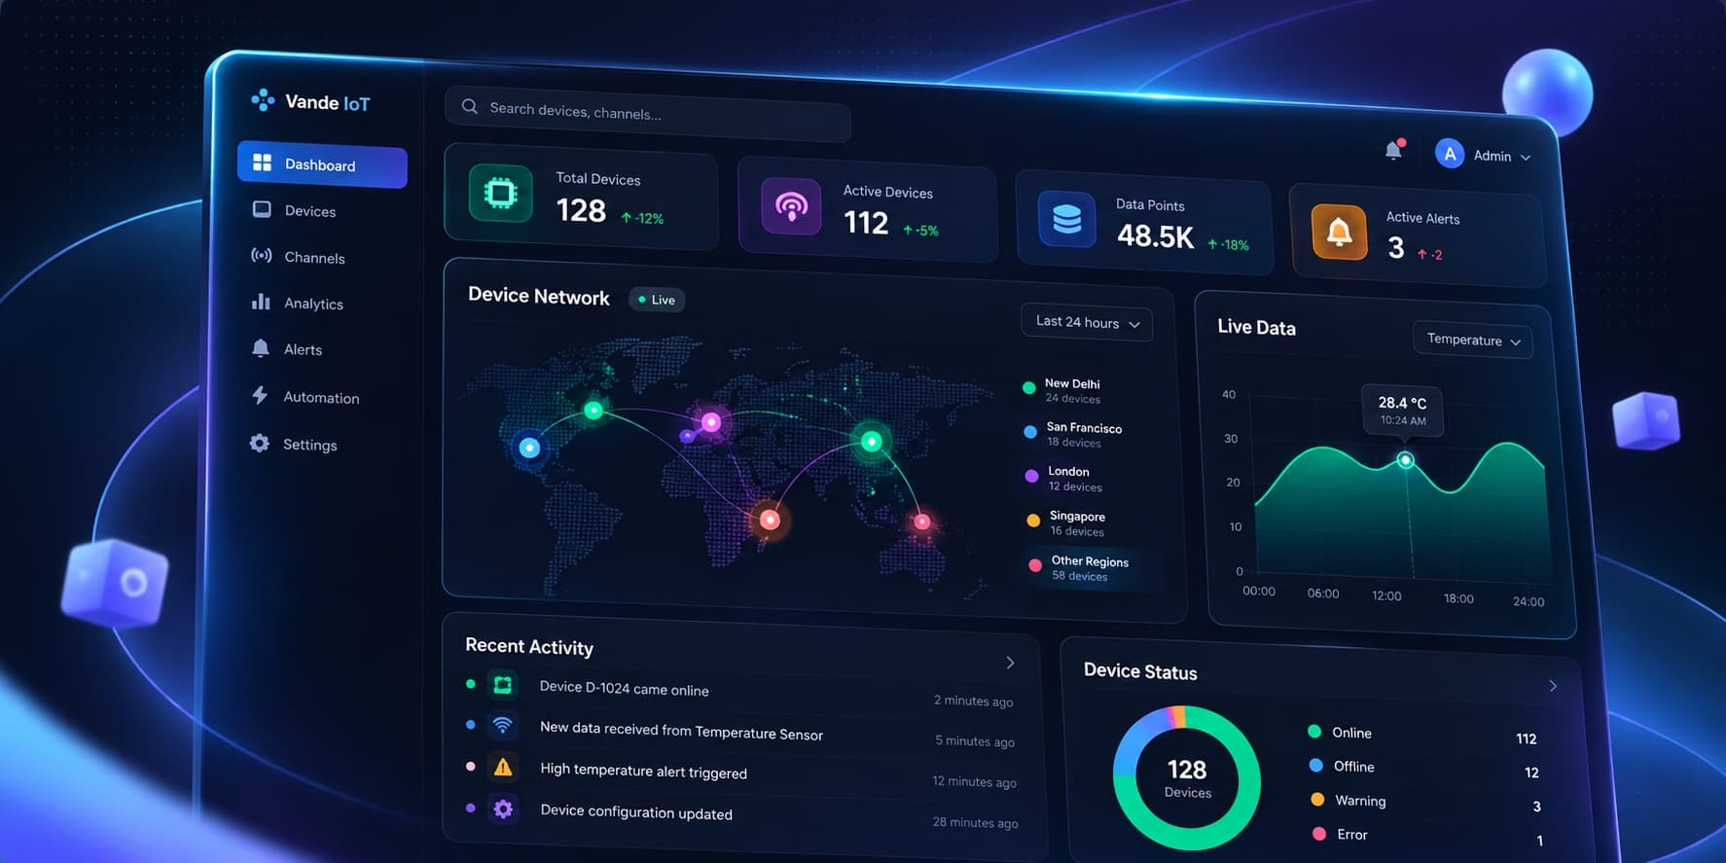Image resolution: width=1726 pixels, height=863 pixels.
Task: Click the Active Devices wireless signal icon
Action: [791, 205]
